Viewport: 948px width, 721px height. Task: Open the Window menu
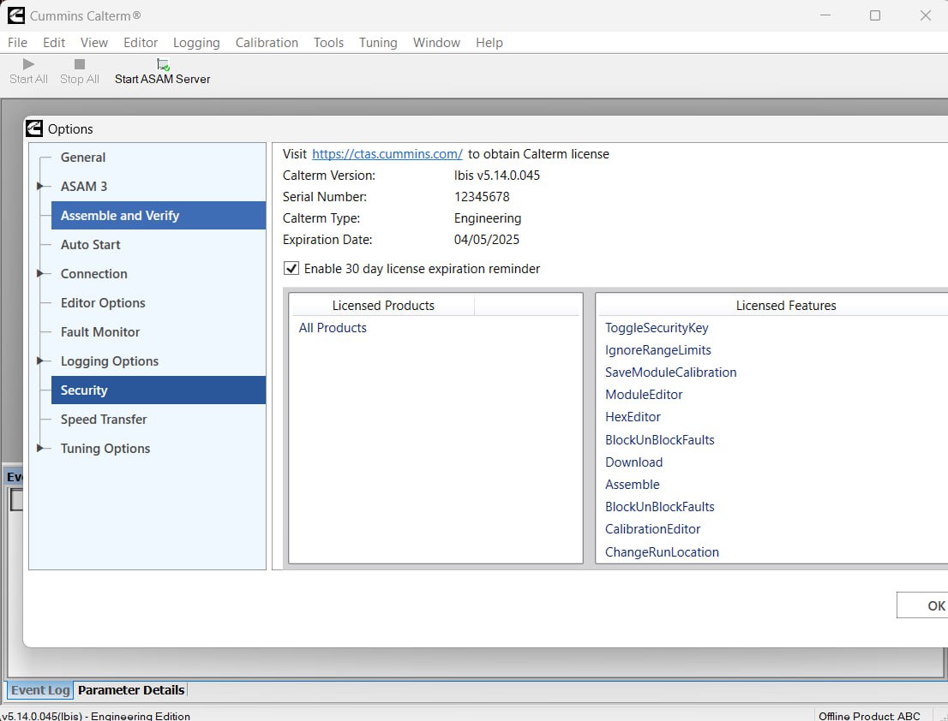click(x=436, y=42)
